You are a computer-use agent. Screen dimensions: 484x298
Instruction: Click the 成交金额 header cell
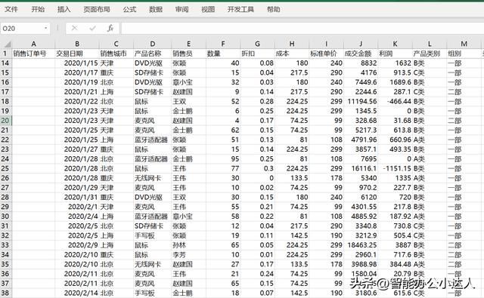361,54
